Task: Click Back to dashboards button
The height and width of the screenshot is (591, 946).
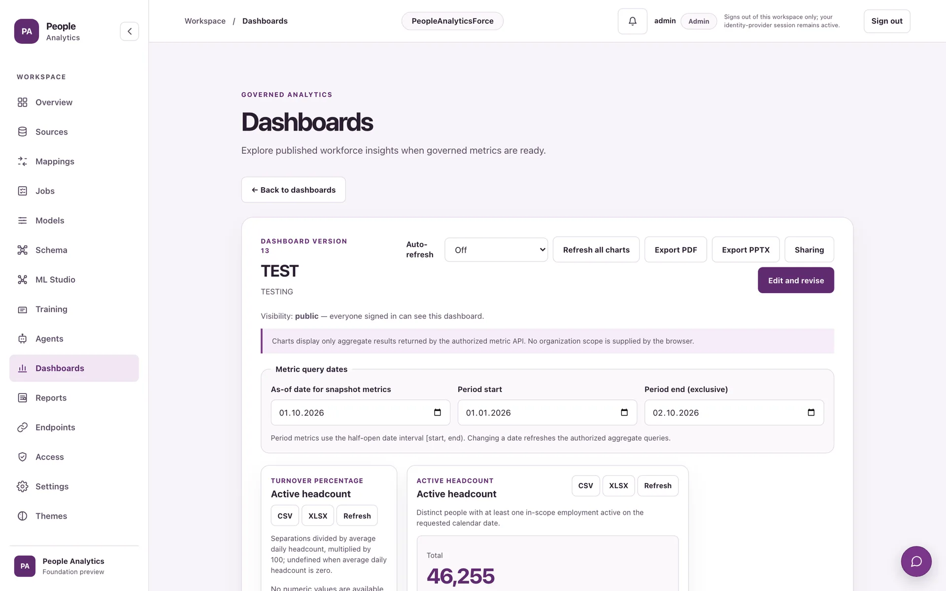Action: (293, 190)
